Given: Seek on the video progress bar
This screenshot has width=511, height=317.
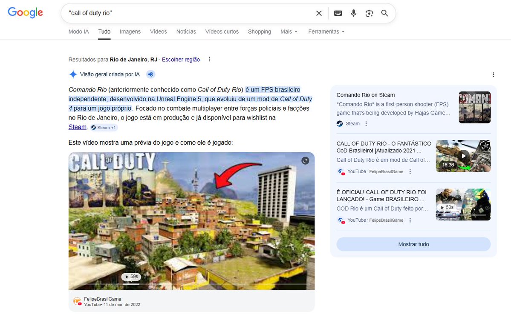Looking at the screenshot, I should point(191,285).
